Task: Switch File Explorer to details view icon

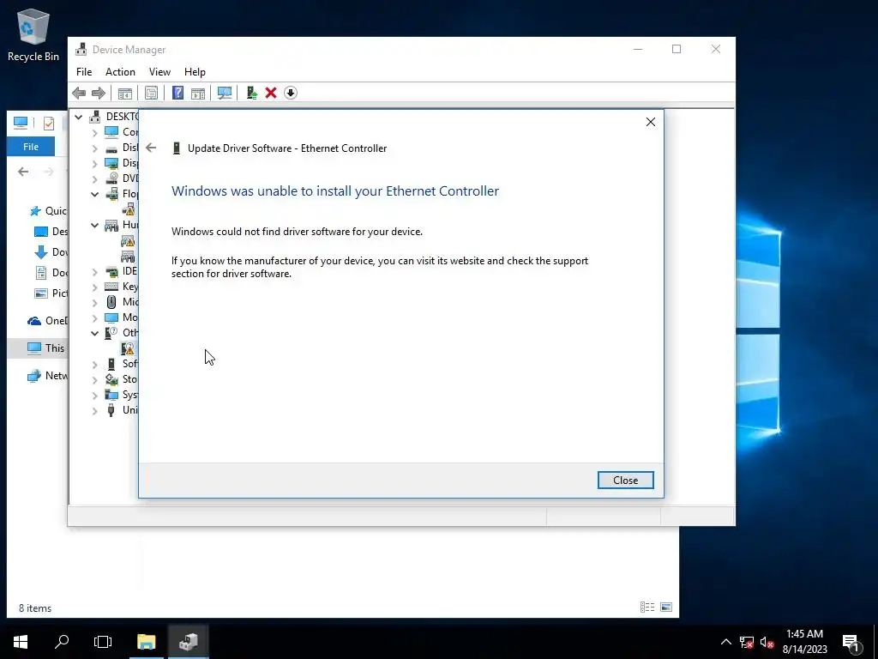Action: click(x=647, y=607)
